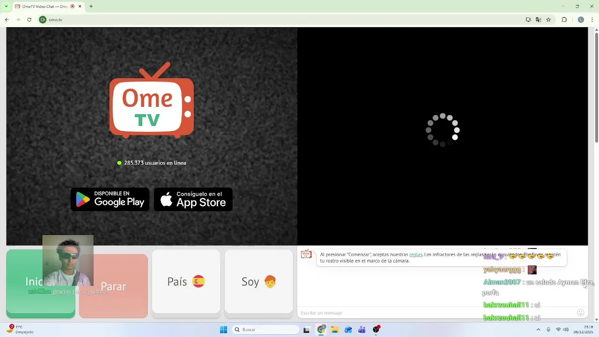Show hidden system tray icons

point(538,330)
